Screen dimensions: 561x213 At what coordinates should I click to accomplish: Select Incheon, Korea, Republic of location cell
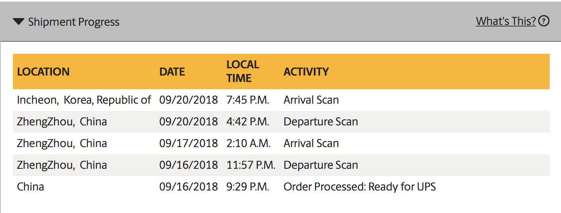point(84,100)
